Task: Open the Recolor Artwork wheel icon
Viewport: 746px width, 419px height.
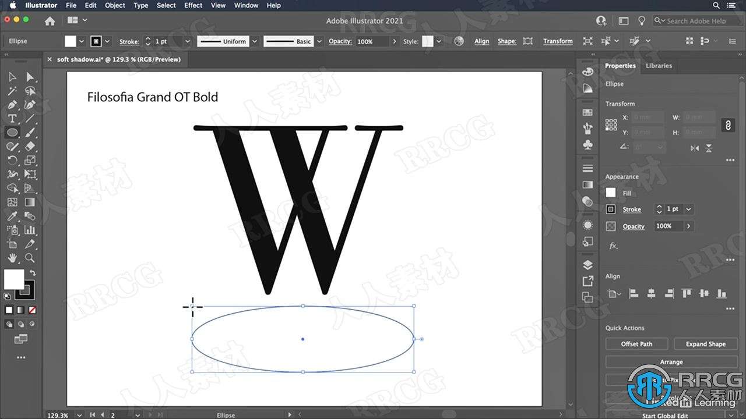Action: [459, 41]
